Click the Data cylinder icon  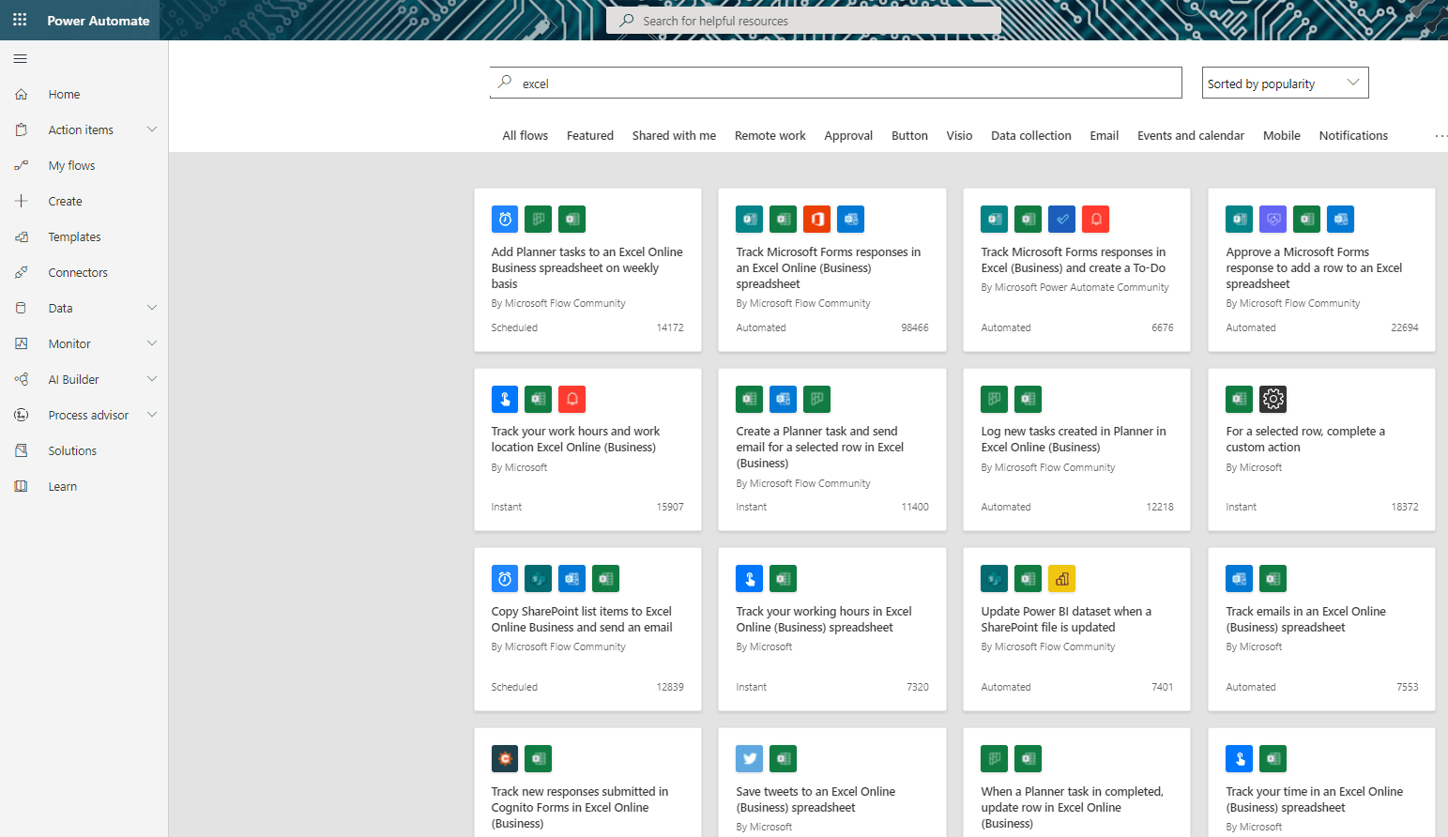coord(22,309)
